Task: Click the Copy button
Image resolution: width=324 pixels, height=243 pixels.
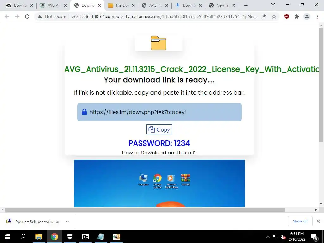Action: (x=159, y=129)
